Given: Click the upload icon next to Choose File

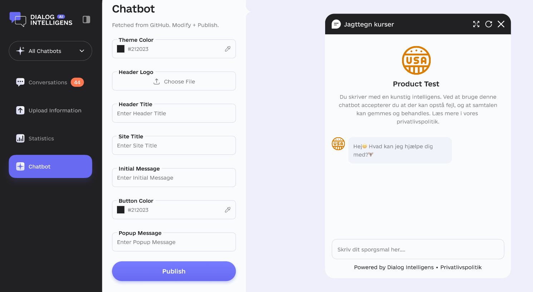Looking at the screenshot, I should [156, 81].
